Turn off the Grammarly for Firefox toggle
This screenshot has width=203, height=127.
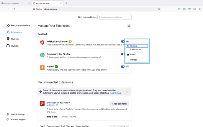123,54
